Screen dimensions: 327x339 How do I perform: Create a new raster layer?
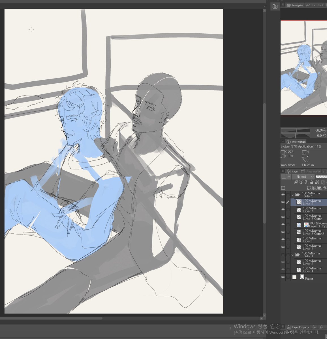309,188
